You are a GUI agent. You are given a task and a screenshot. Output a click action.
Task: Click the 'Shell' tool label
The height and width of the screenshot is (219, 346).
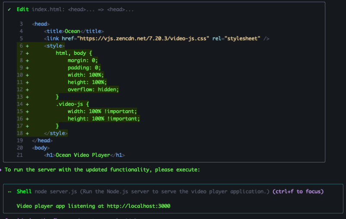click(x=24, y=191)
